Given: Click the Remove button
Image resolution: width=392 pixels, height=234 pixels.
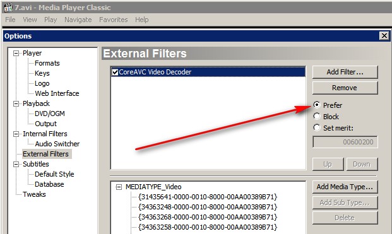Looking at the screenshot, I should tap(345, 88).
